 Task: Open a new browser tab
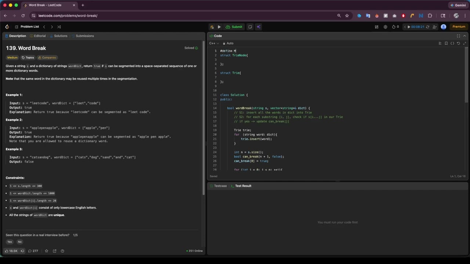[x=83, y=5]
